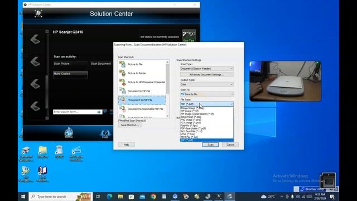Choose TIFF Image (compressed) file type
This screenshot has width=357, height=201.
(207, 114)
